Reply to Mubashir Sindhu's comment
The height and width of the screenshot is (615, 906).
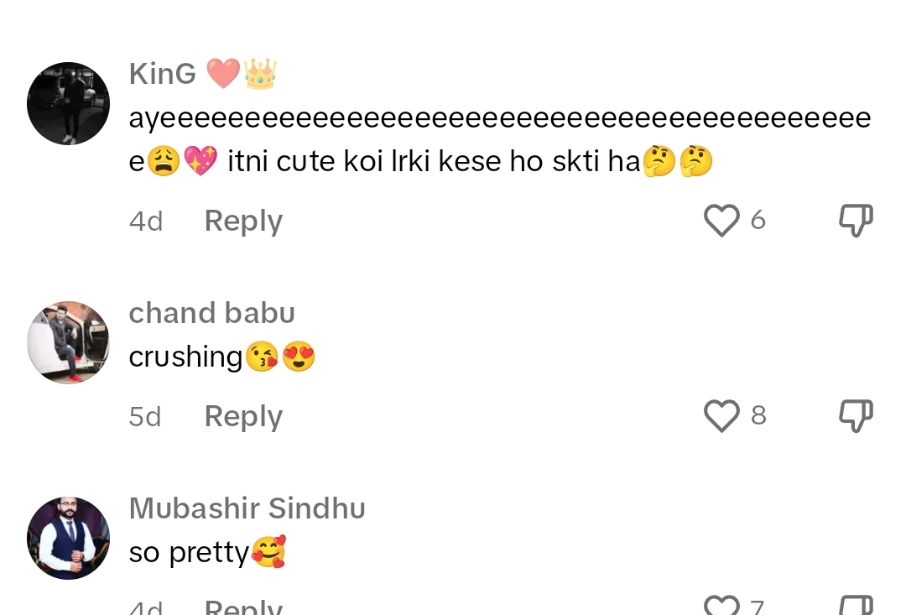click(x=243, y=607)
